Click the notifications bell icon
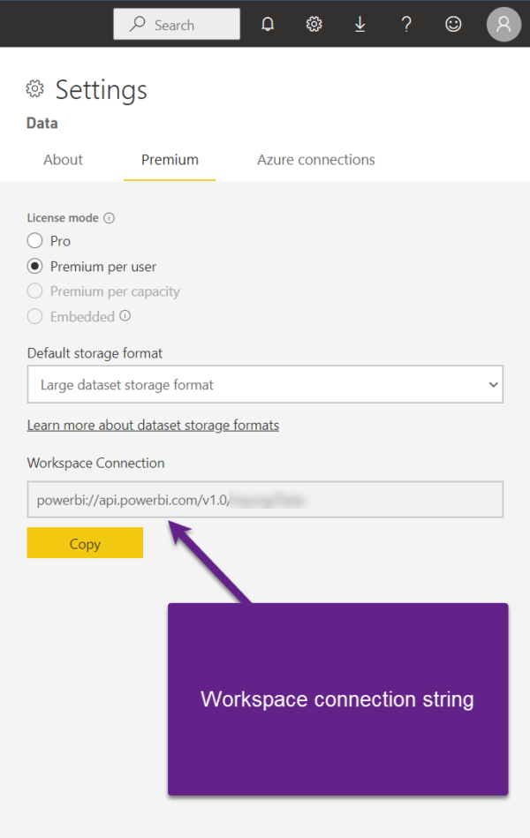The image size is (530, 838). tap(268, 25)
